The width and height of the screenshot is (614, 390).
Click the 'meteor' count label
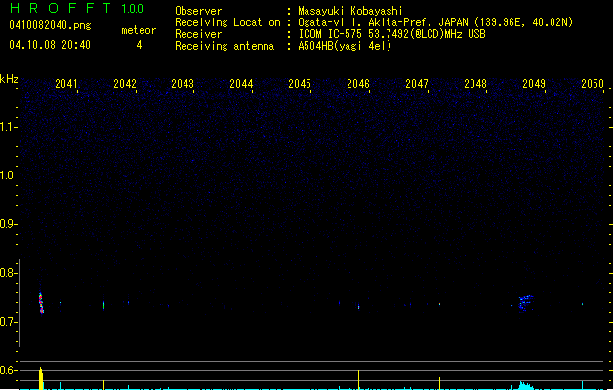coord(139,30)
